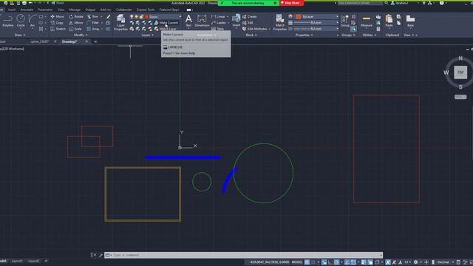Toggle MODEL space button in status bar
This screenshot has width=473, height=266.
(x=297, y=262)
